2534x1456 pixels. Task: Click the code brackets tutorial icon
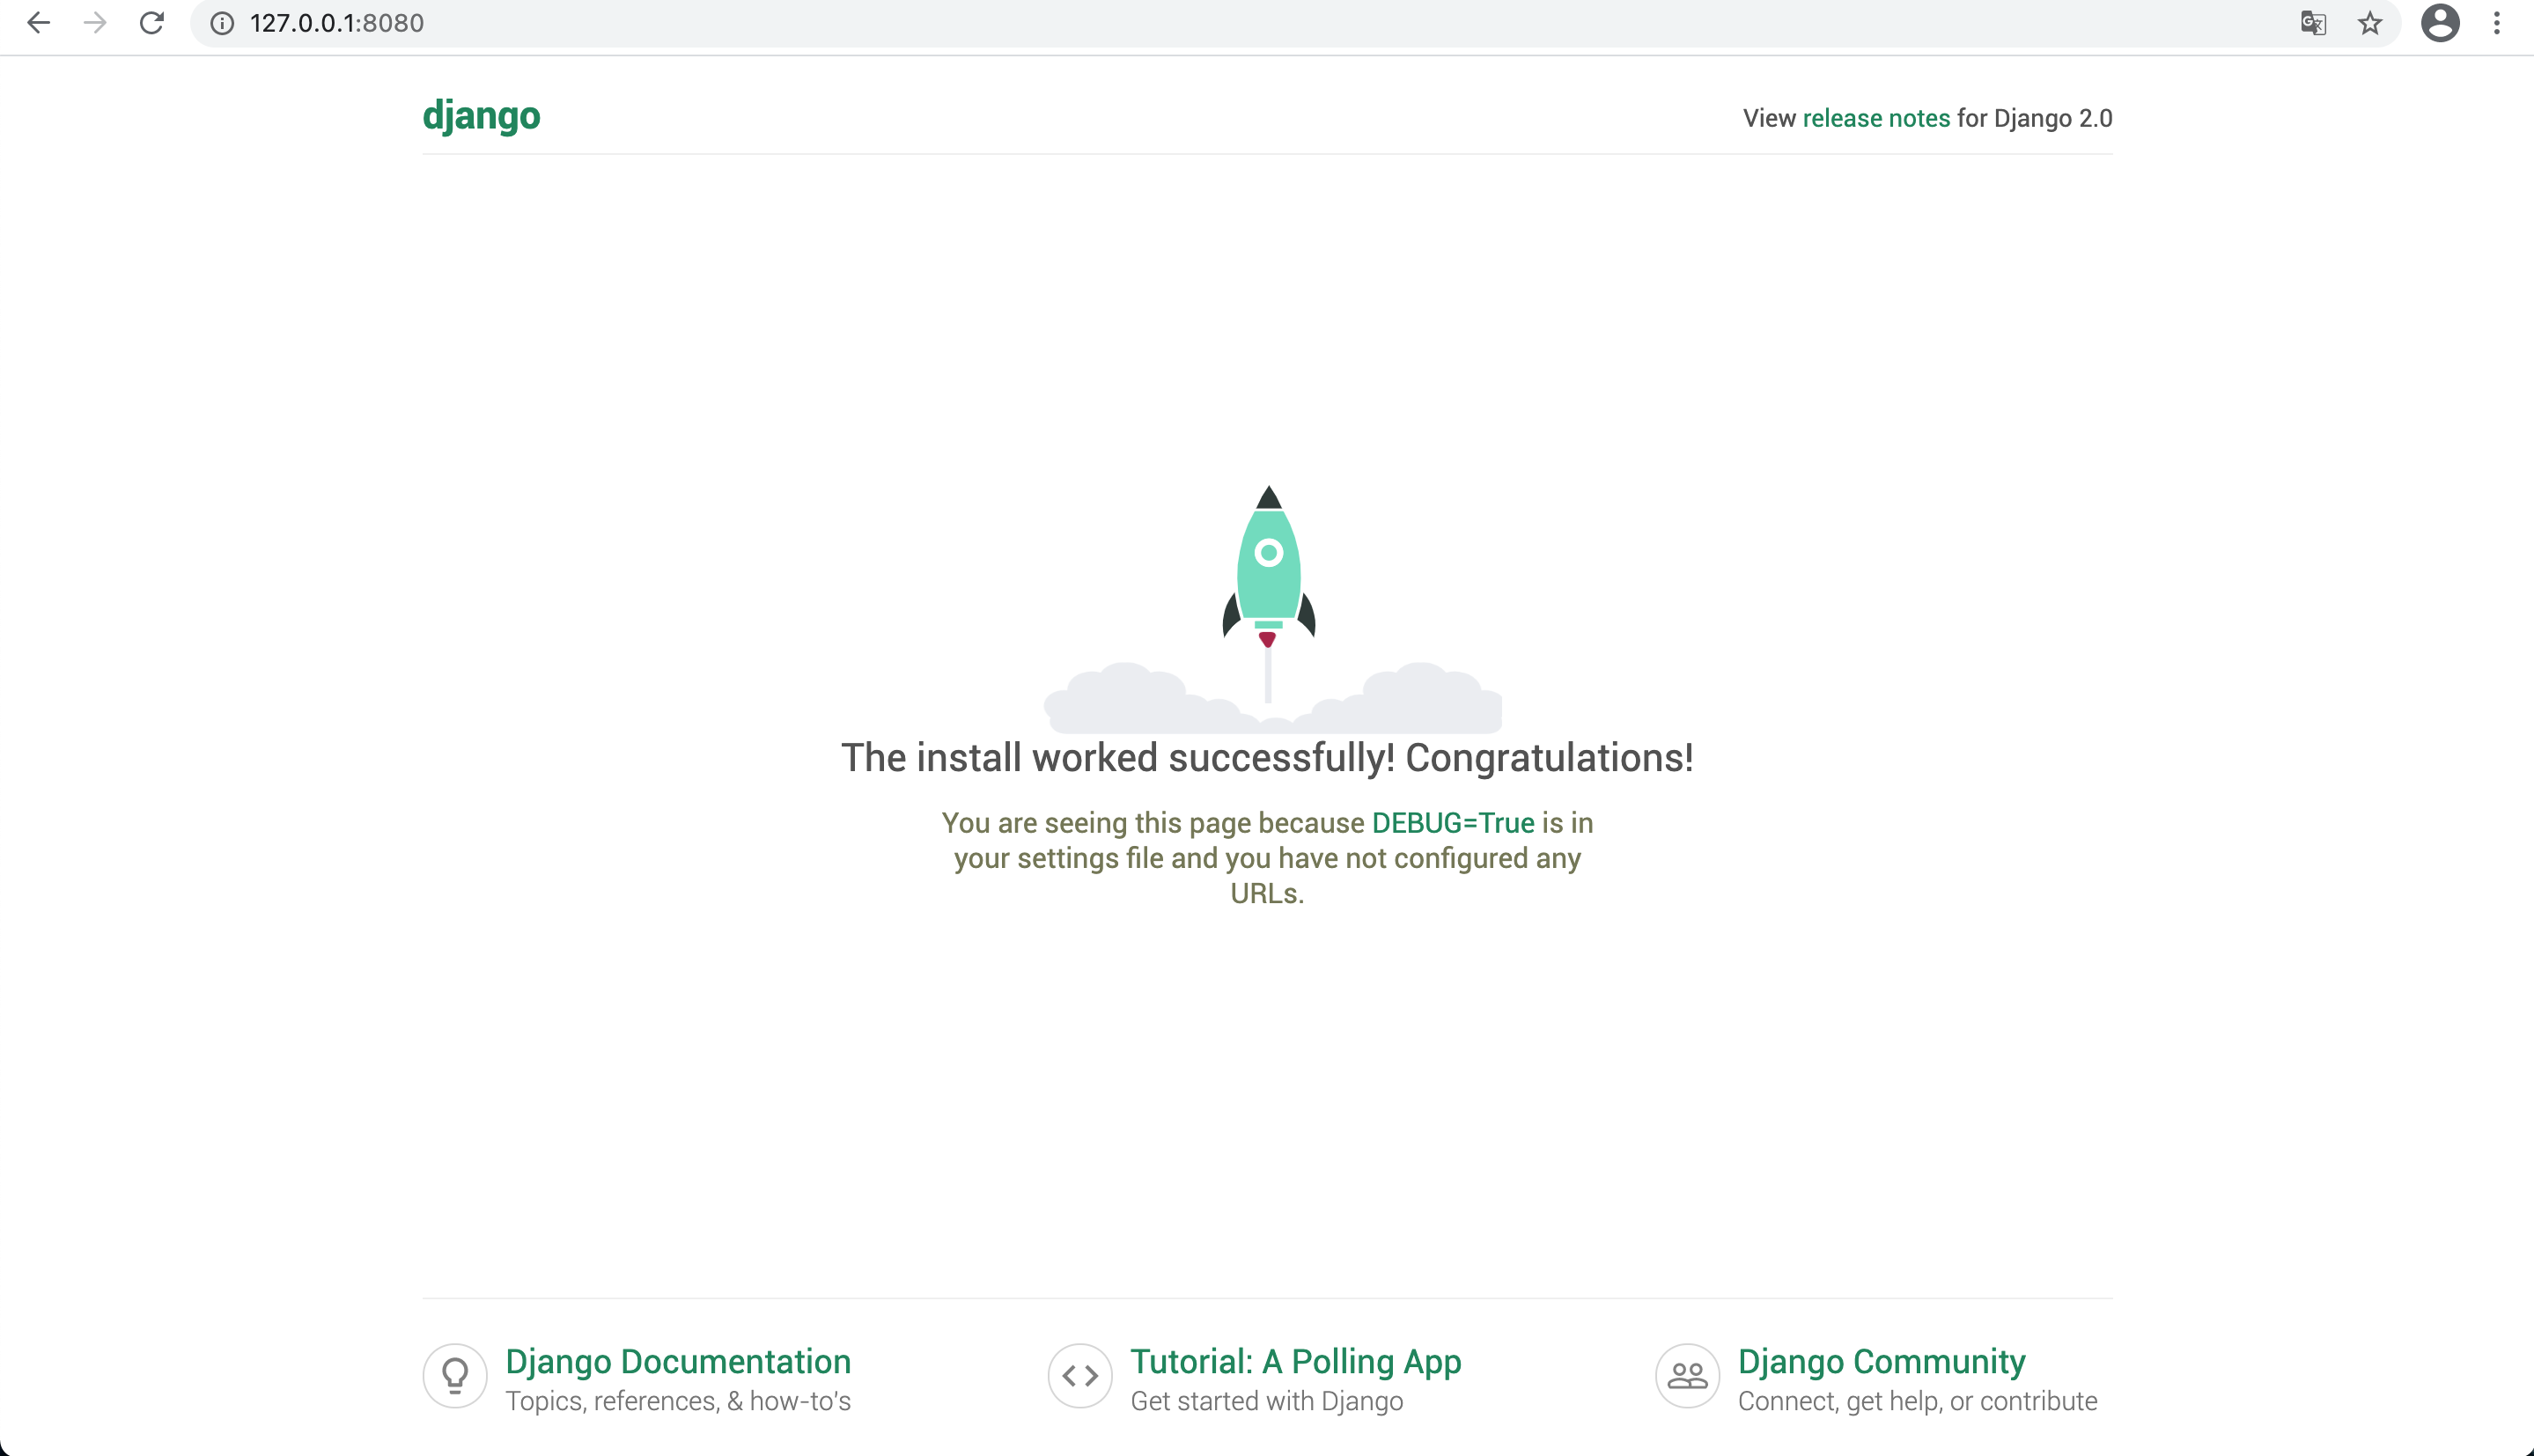[x=1080, y=1376]
